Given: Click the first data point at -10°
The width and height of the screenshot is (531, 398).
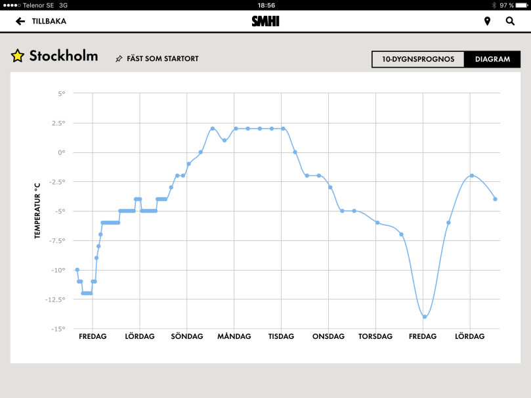Looking at the screenshot, I should point(77,269).
